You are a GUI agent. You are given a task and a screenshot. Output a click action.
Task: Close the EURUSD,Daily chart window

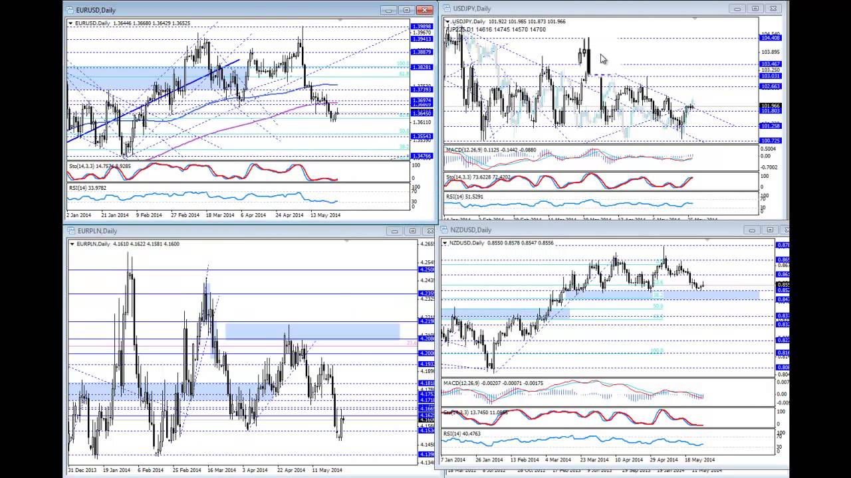tap(425, 10)
